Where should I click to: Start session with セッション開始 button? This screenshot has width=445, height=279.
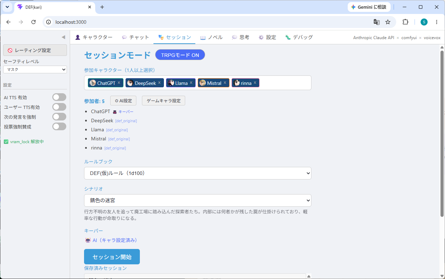(112, 257)
